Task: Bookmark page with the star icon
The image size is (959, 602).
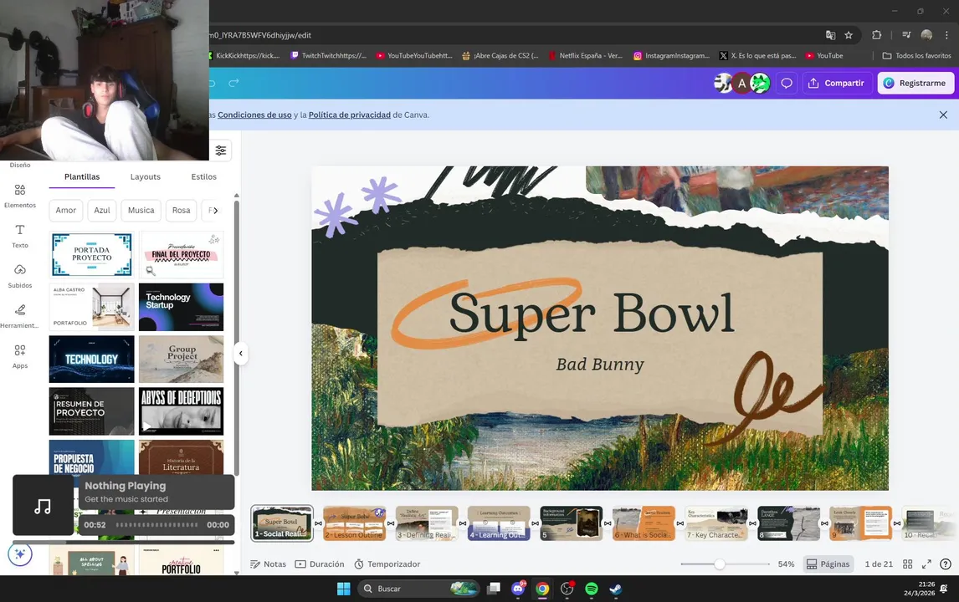Action: 849,35
